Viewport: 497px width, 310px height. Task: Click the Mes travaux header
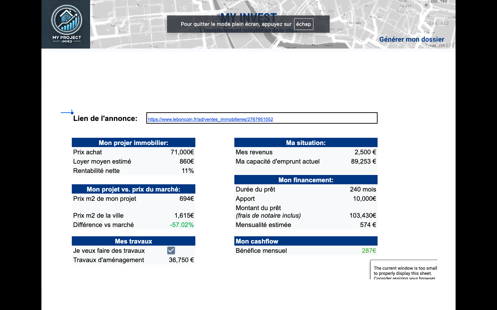pos(134,241)
